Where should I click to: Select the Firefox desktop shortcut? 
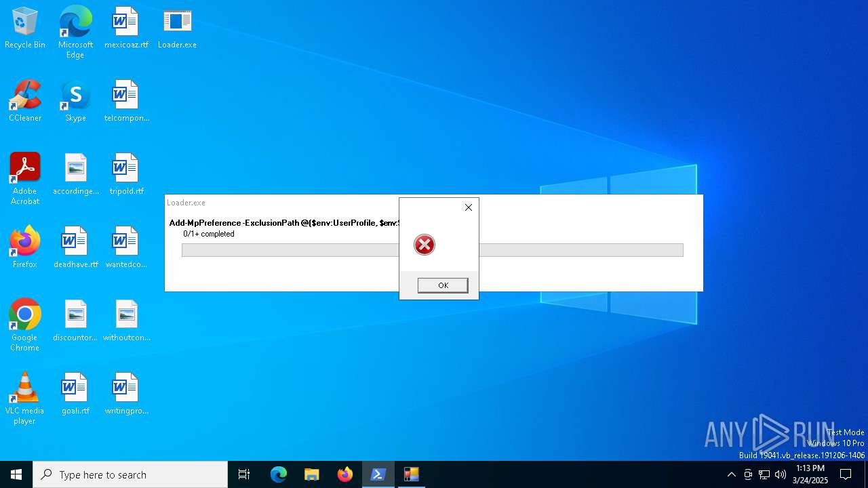coord(25,248)
